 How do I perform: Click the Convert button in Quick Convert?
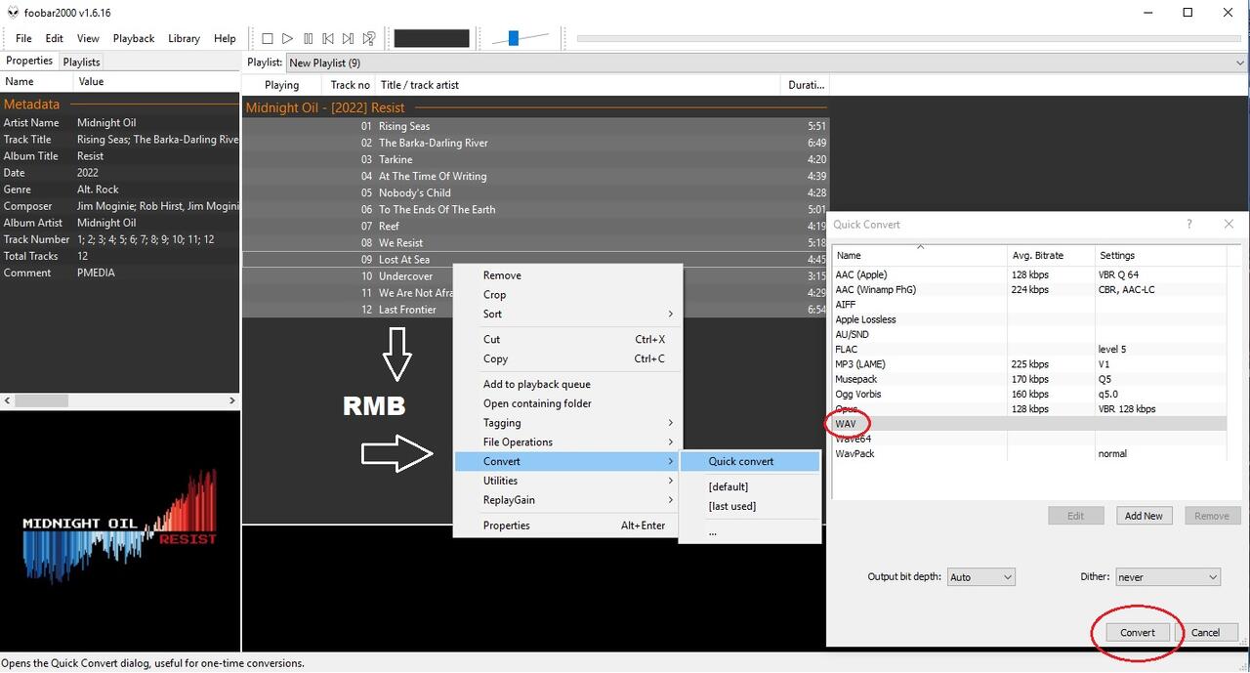[x=1138, y=632]
